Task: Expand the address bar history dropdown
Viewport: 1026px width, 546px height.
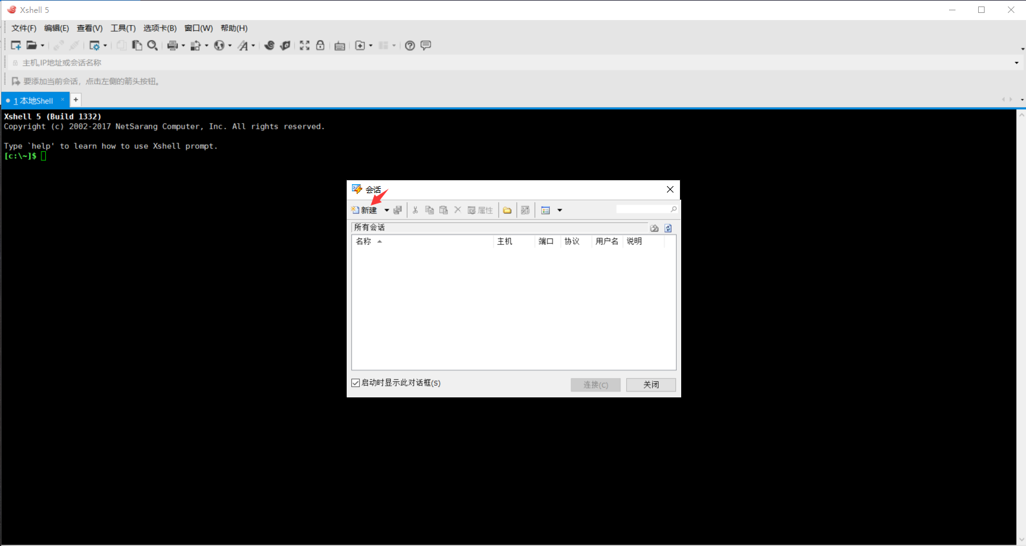Action: point(1016,63)
